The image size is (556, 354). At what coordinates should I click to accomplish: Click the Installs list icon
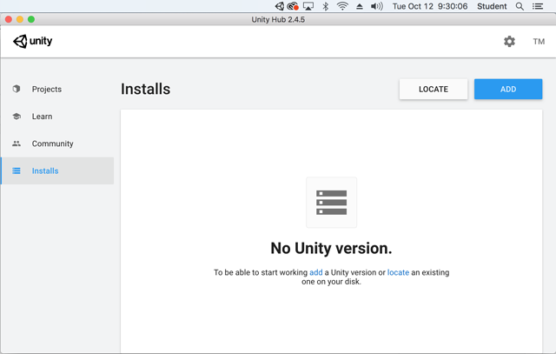coord(17,170)
